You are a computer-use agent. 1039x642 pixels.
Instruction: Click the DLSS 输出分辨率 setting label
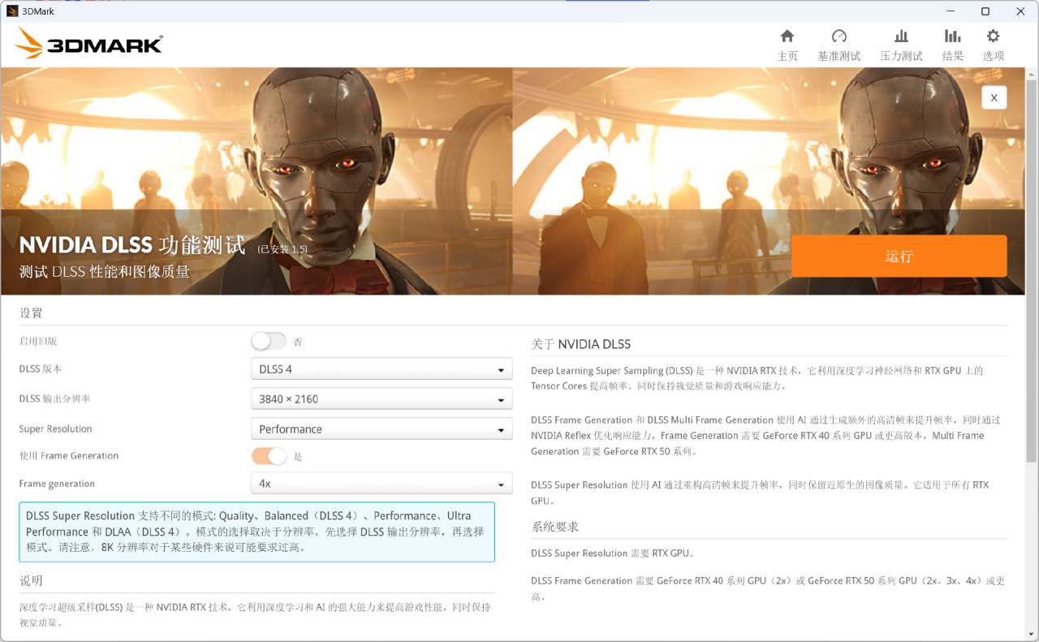[x=55, y=399]
